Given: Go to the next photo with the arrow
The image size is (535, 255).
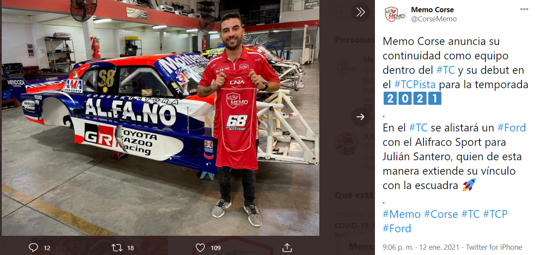Looking at the screenshot, I should pos(360,117).
